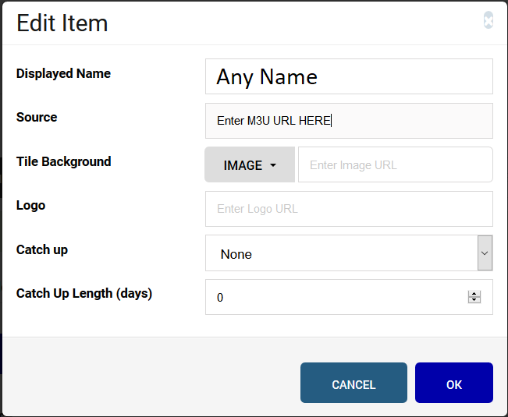Click the Displayed Name label

[63, 74]
